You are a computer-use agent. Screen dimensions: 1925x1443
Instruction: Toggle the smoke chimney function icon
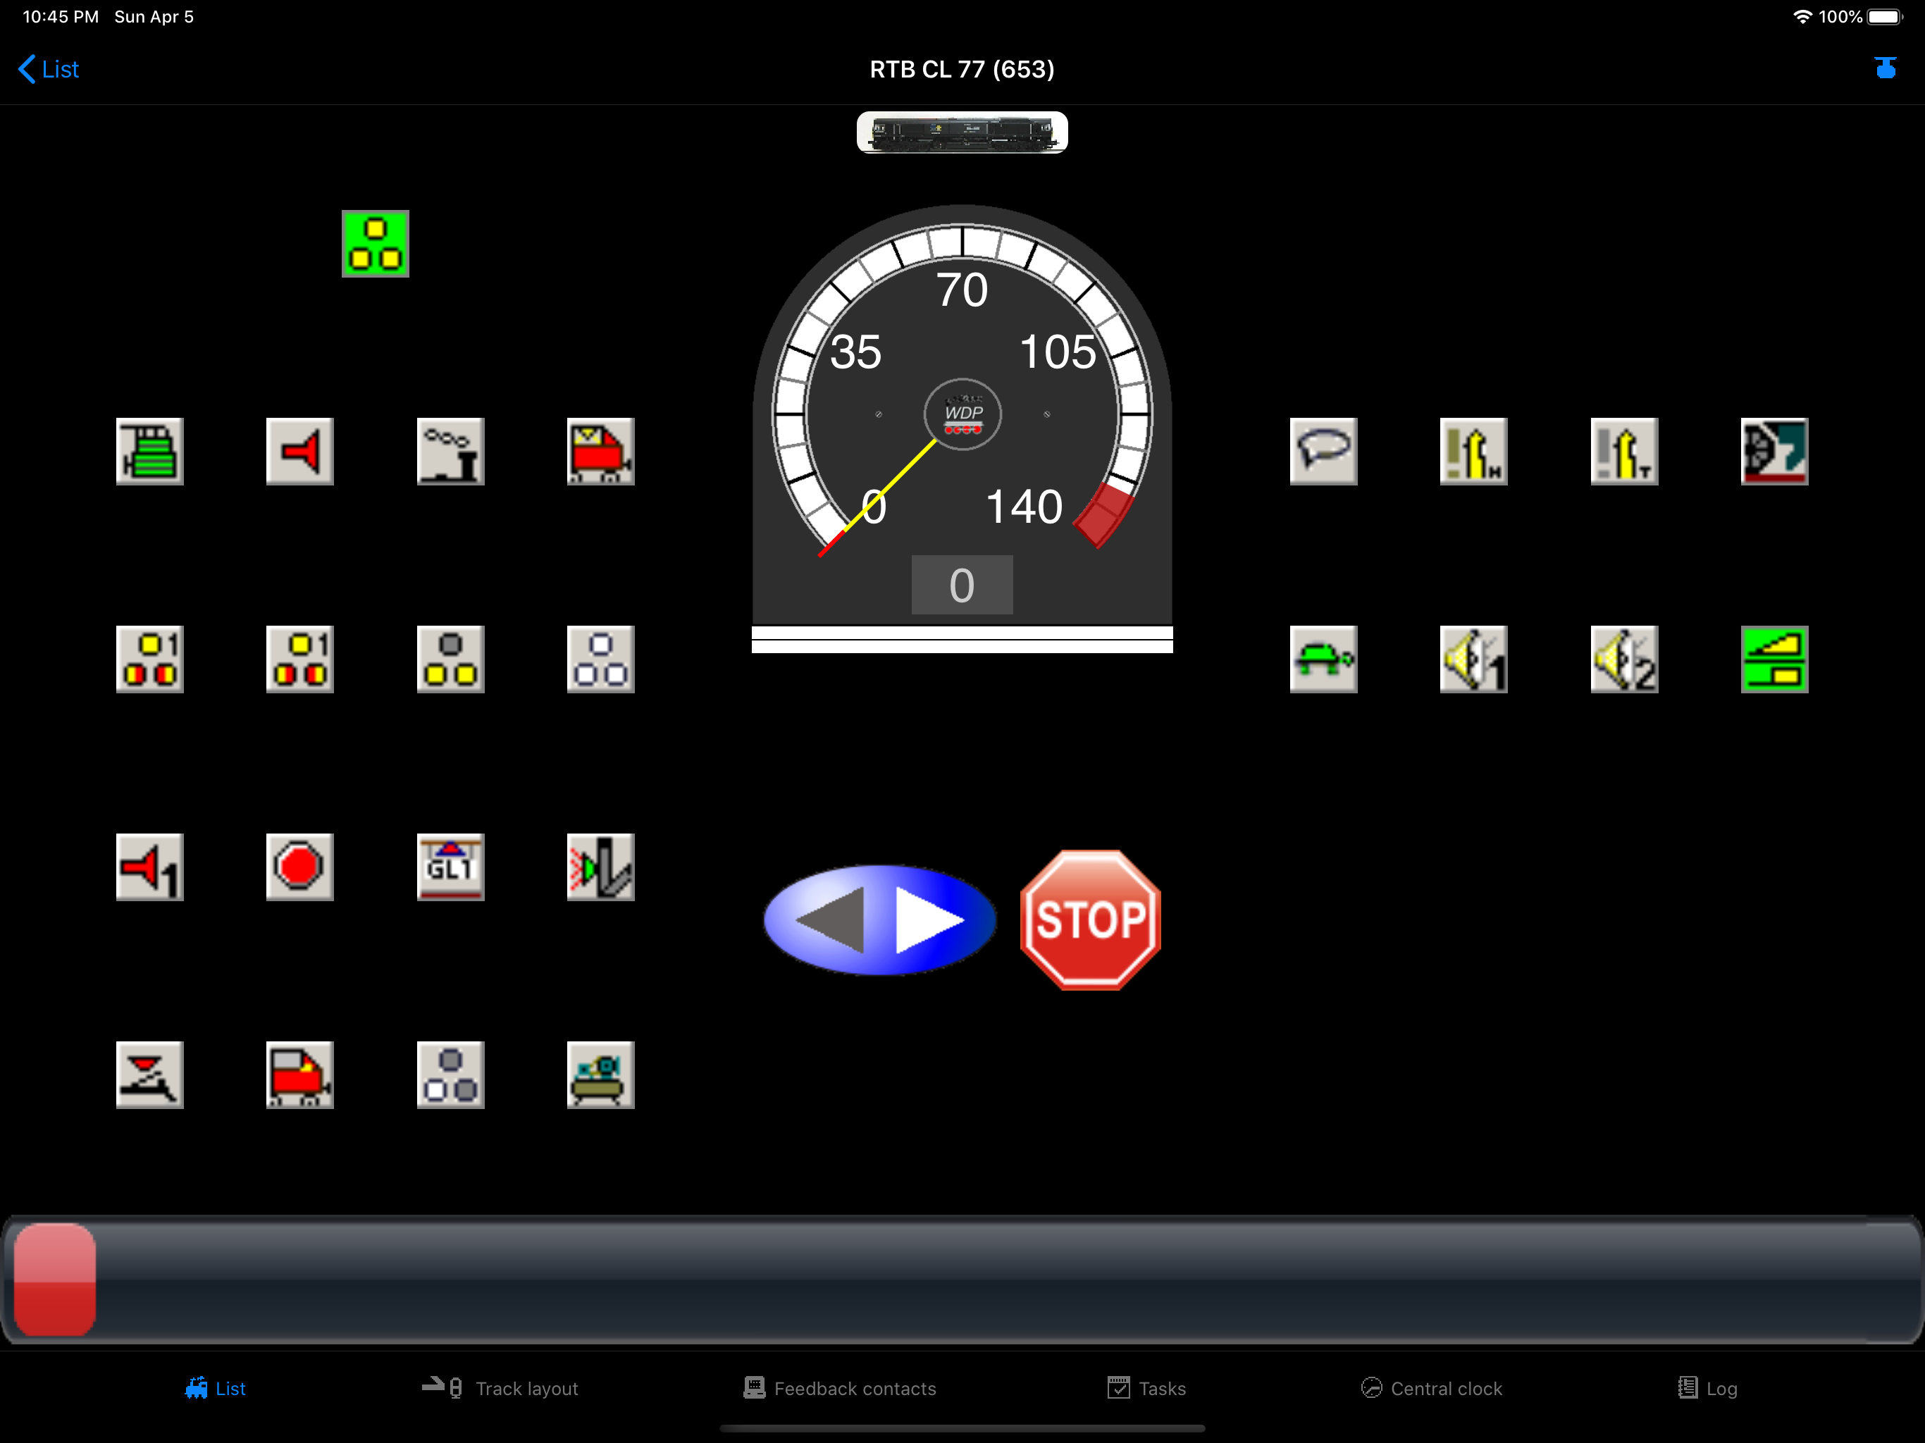coord(451,452)
